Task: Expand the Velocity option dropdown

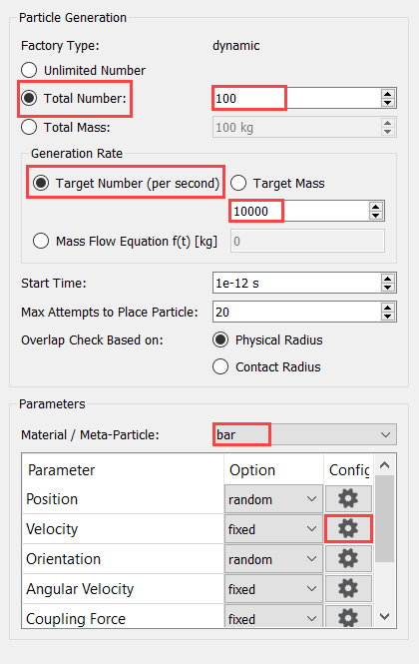Action: [273, 529]
